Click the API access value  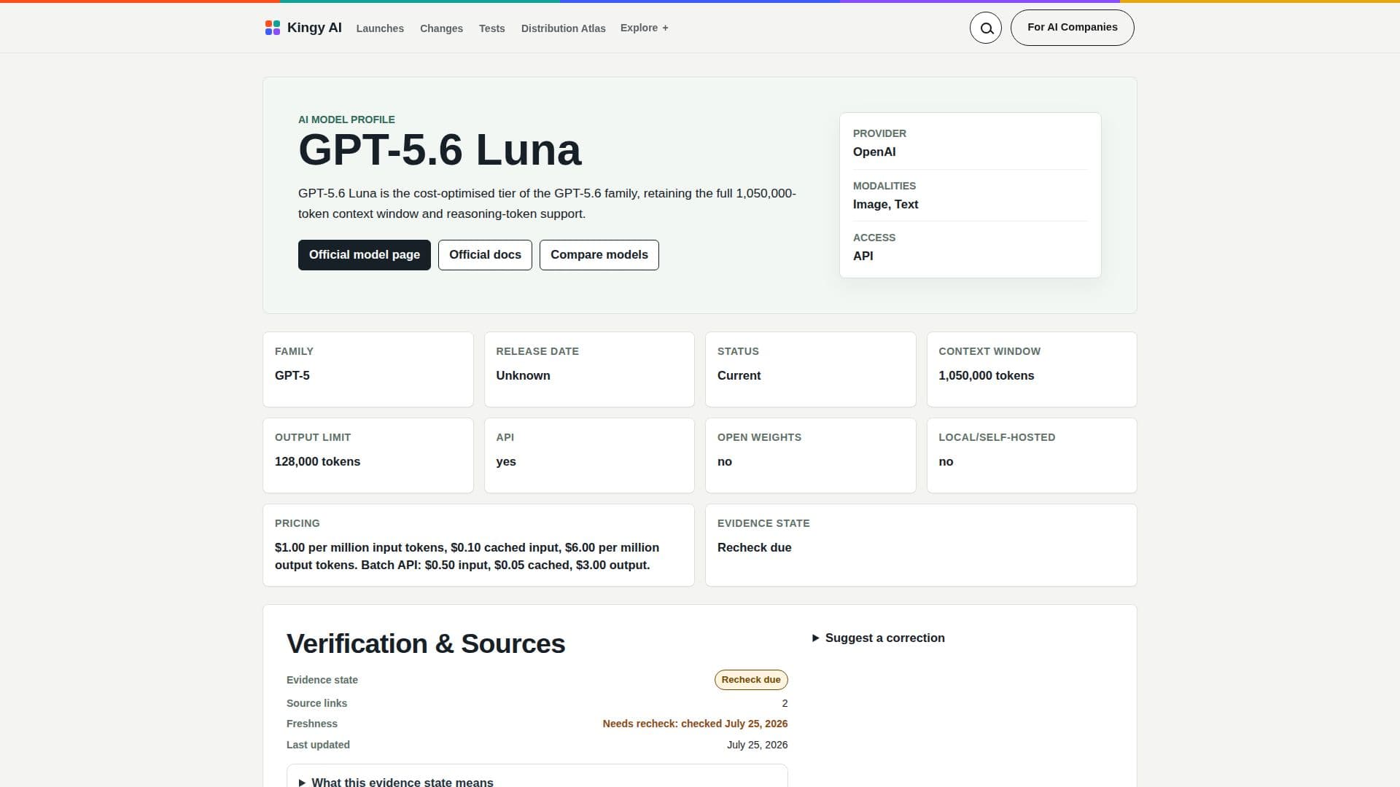[863, 257]
